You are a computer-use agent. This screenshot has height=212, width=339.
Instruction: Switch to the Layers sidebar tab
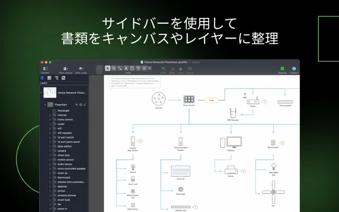coord(42,78)
